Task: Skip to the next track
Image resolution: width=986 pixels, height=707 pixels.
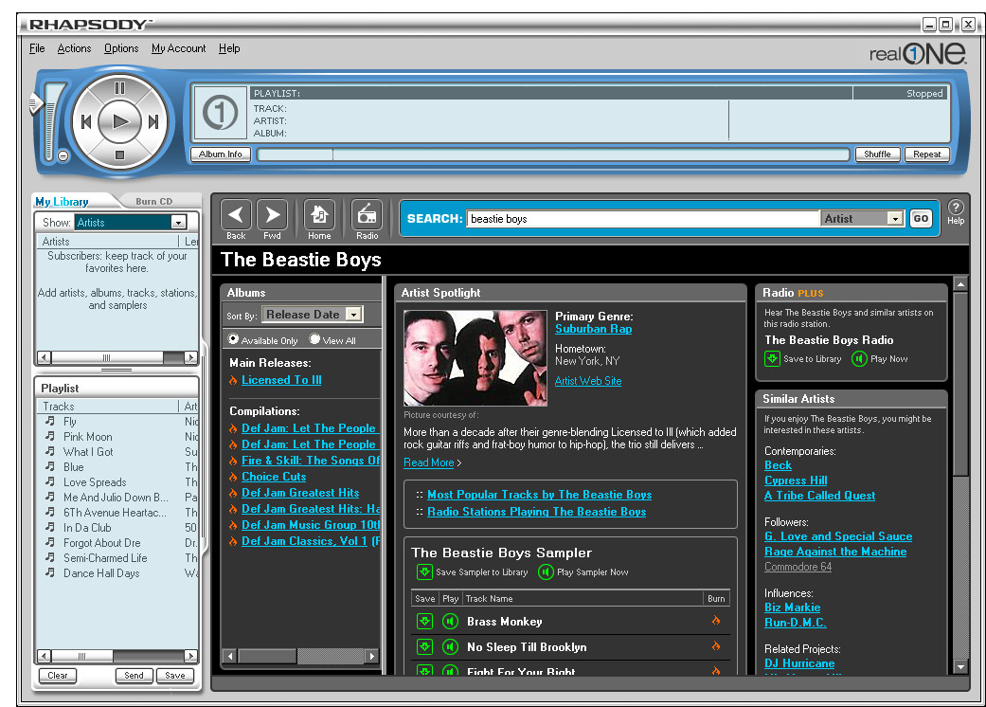Action: pyautogui.click(x=152, y=121)
